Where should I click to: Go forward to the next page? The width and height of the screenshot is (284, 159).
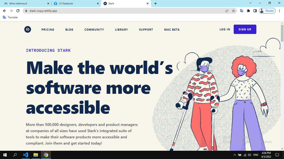pos(11,11)
